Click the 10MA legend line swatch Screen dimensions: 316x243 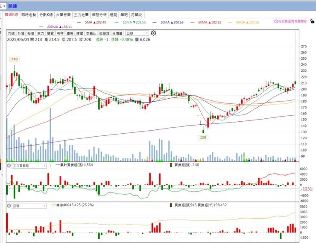117,22
